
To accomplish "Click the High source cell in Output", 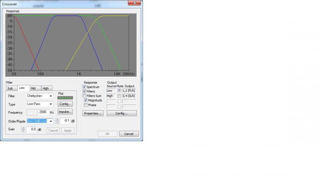I will coord(111,96).
